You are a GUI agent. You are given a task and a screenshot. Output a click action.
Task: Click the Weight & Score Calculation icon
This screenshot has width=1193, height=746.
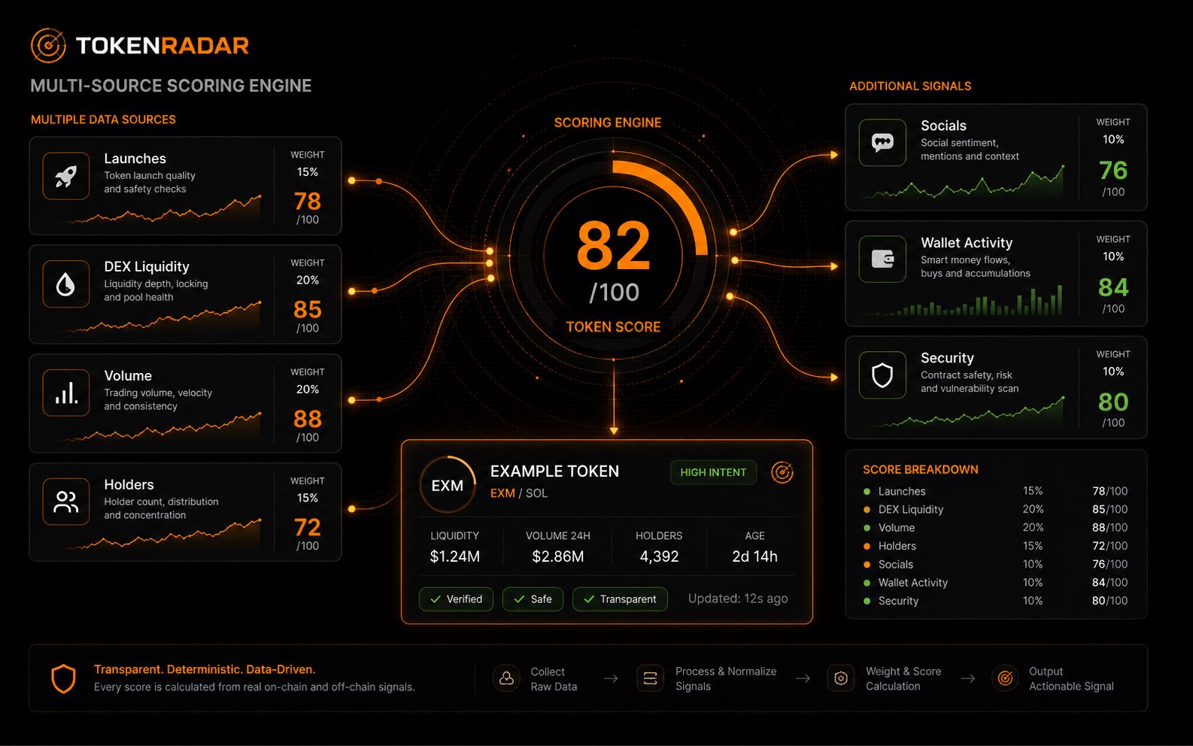(x=841, y=678)
